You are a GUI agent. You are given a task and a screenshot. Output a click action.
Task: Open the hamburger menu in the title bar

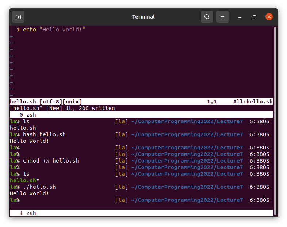[x=222, y=17]
